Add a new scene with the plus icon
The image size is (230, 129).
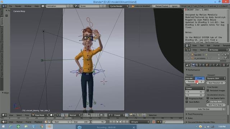coord(101,6)
